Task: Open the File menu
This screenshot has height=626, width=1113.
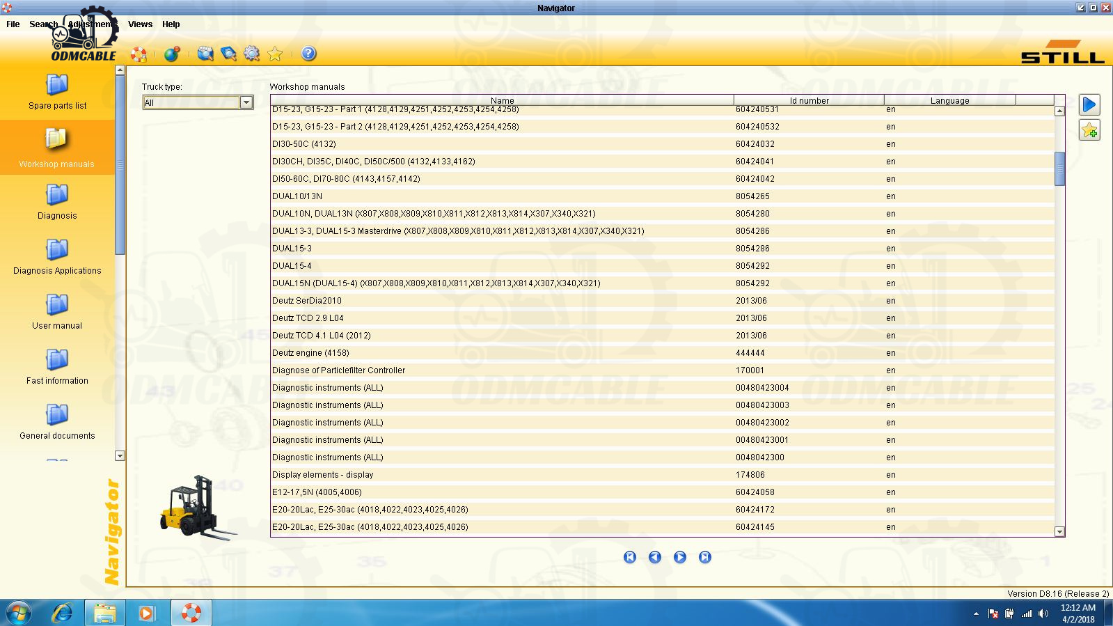Action: tap(13, 24)
